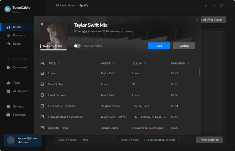Screen dimensions: 235x151
Task: Toggle the Filter Converted switch
Action: (x=77, y=46)
